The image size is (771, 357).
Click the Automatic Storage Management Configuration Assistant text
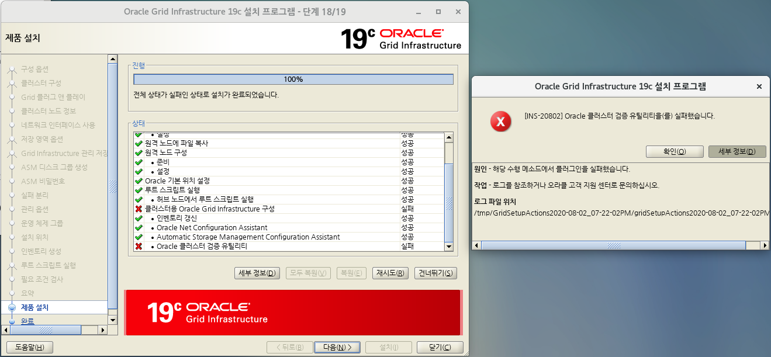click(248, 237)
